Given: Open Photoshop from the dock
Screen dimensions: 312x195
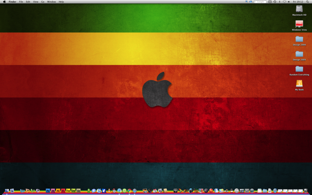Looking at the screenshot, I should 48,191.
